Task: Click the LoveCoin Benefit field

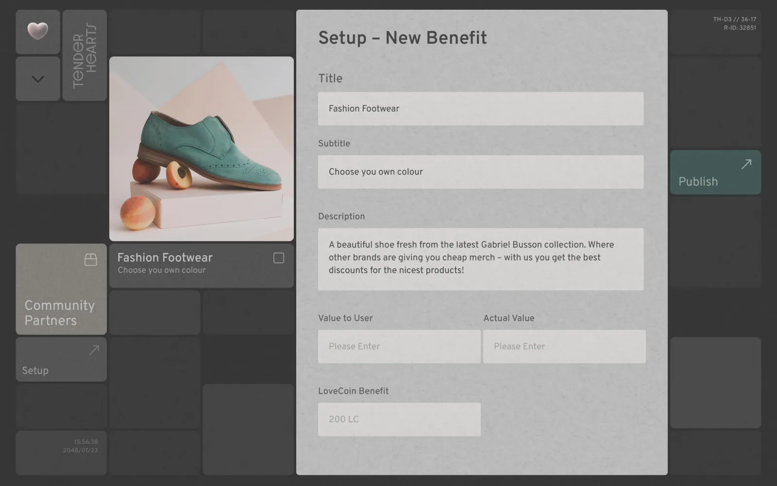Action: point(399,419)
